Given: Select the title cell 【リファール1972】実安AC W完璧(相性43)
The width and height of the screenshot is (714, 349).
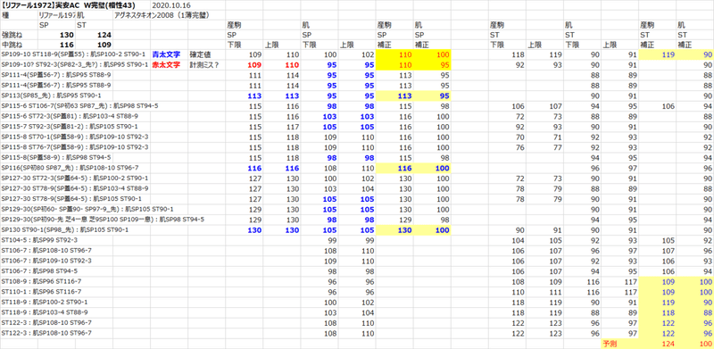Looking at the screenshot, I should point(68,5).
